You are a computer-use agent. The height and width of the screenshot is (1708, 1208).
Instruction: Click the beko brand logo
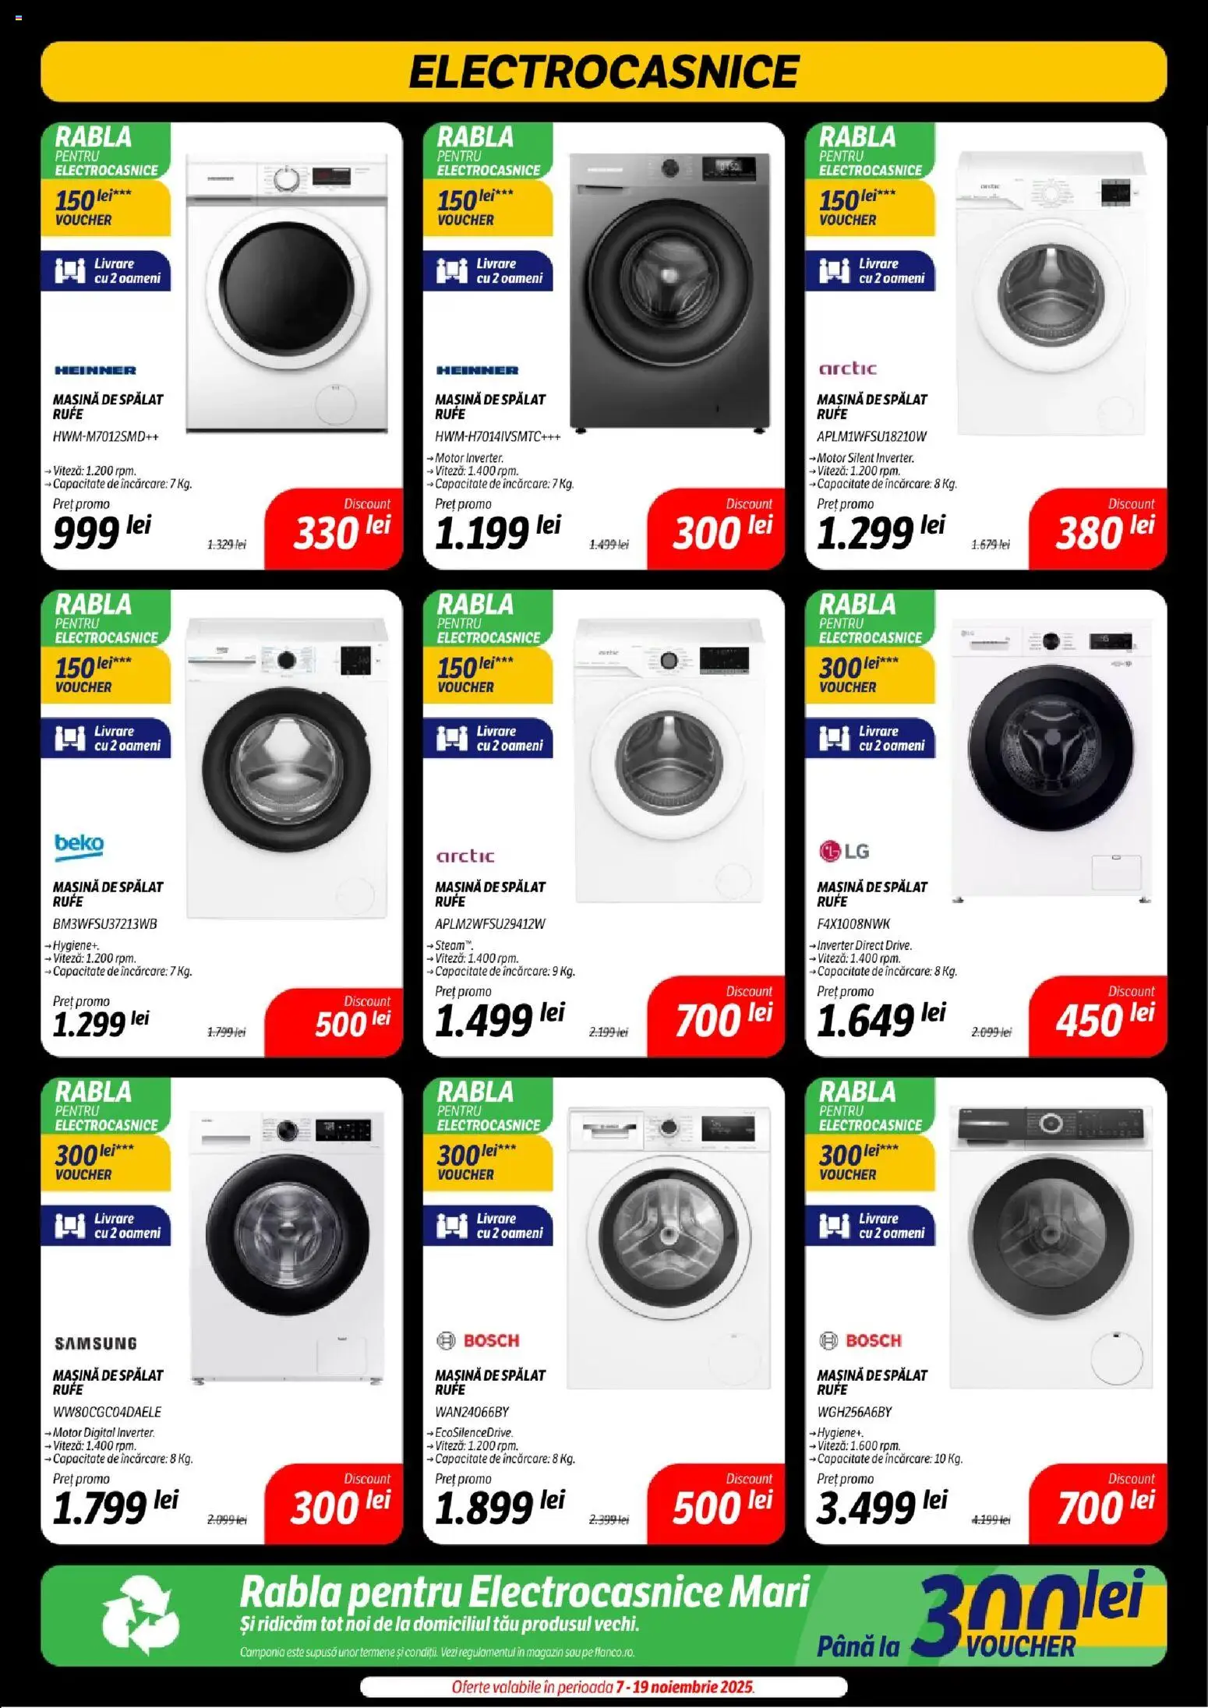click(79, 846)
